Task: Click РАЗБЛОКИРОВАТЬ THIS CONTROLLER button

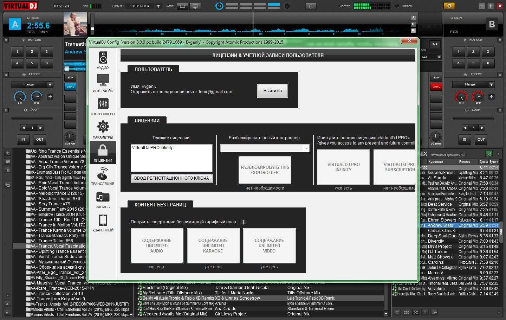Action: (x=265, y=170)
